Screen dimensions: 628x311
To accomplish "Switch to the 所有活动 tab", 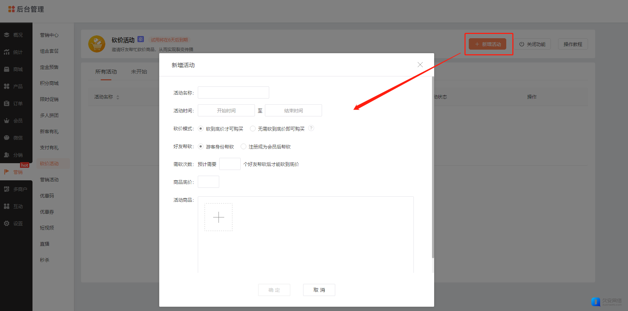I will pos(106,72).
